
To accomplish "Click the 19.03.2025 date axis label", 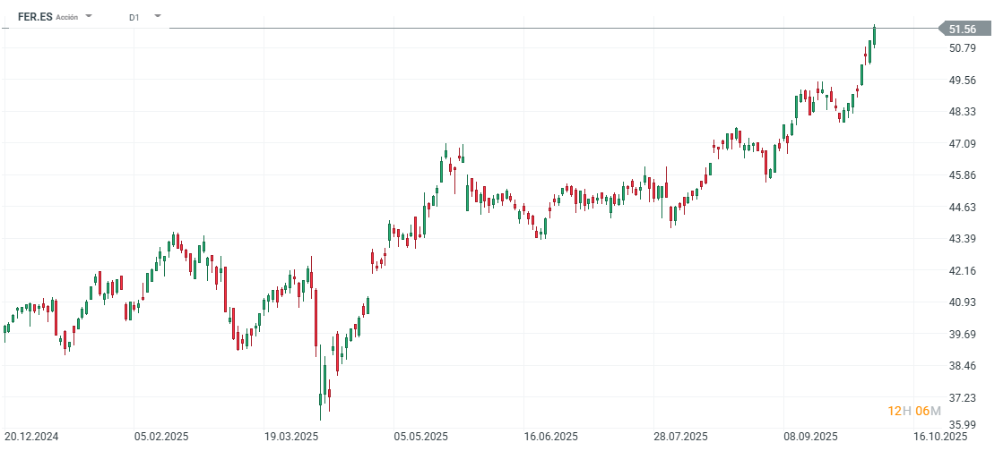I will point(291,437).
